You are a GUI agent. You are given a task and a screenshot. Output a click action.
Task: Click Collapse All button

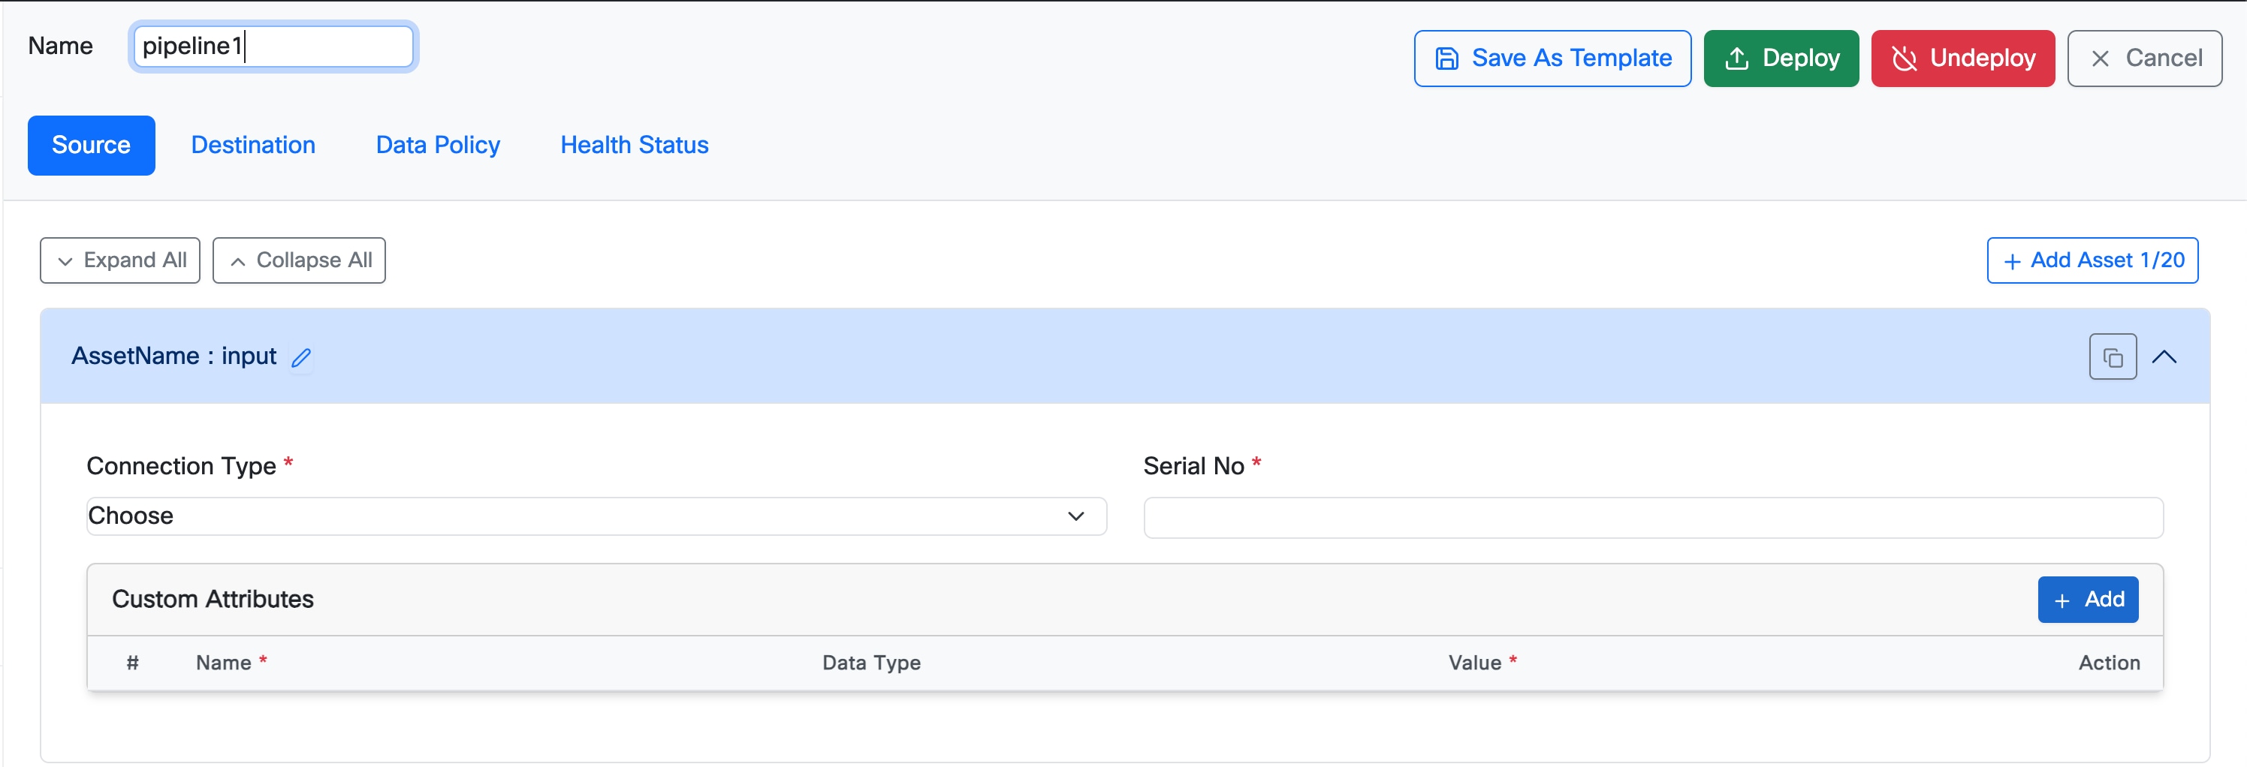tap(299, 260)
